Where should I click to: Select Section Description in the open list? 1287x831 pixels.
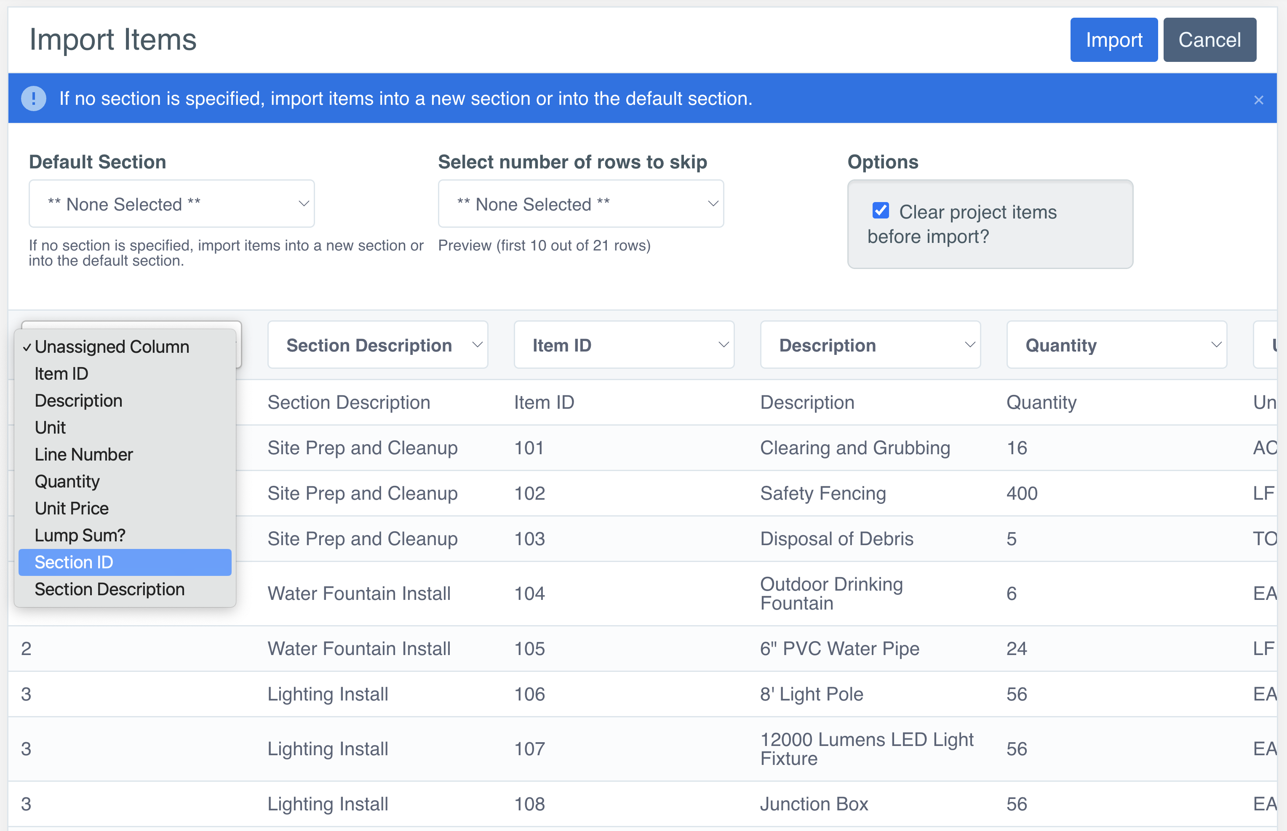(x=109, y=589)
